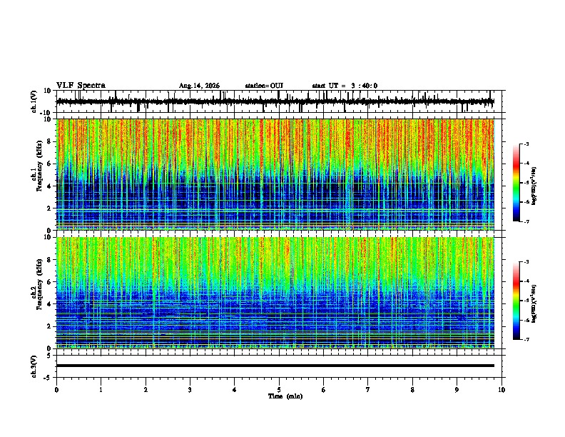
Task: Click the ch.2 spectrogram colorbar
Action: pyautogui.click(x=516, y=301)
